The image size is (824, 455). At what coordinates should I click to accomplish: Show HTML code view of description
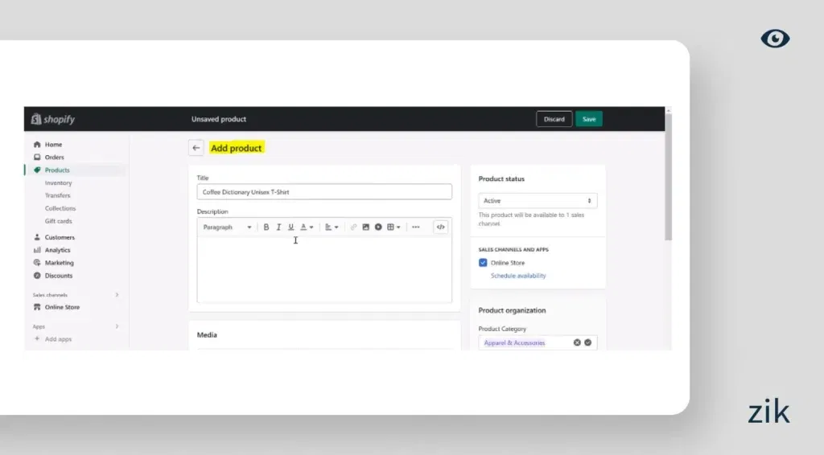pyautogui.click(x=440, y=227)
